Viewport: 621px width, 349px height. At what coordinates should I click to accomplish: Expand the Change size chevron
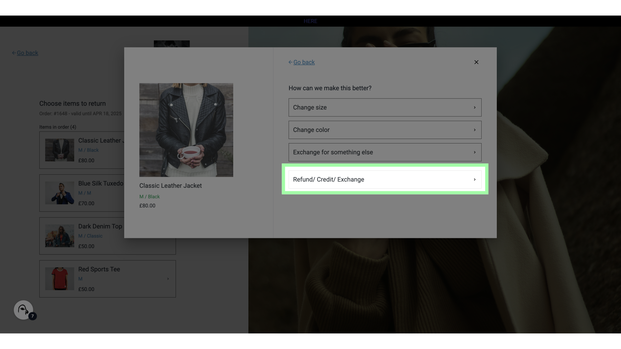click(x=474, y=107)
